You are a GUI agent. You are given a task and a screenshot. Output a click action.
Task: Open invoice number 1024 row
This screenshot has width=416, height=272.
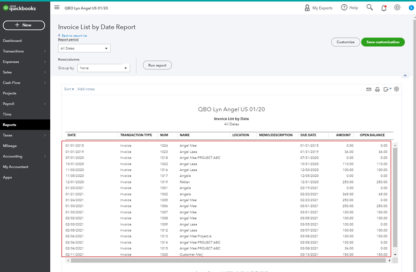[x=226, y=145]
